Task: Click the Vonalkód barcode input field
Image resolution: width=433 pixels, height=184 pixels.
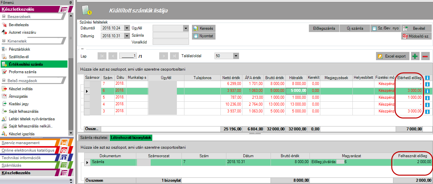Action: (171, 42)
